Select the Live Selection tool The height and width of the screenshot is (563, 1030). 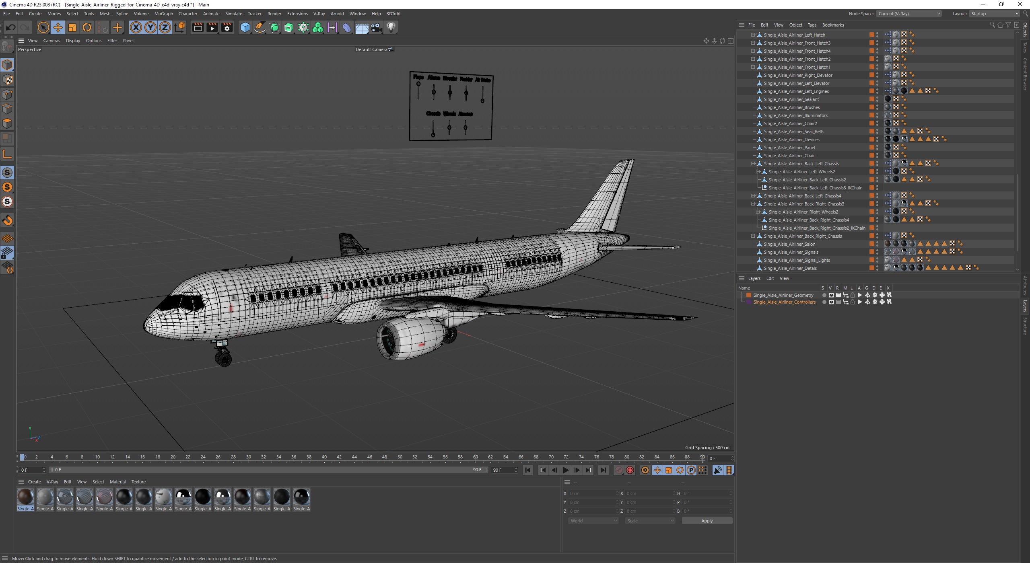(x=43, y=27)
